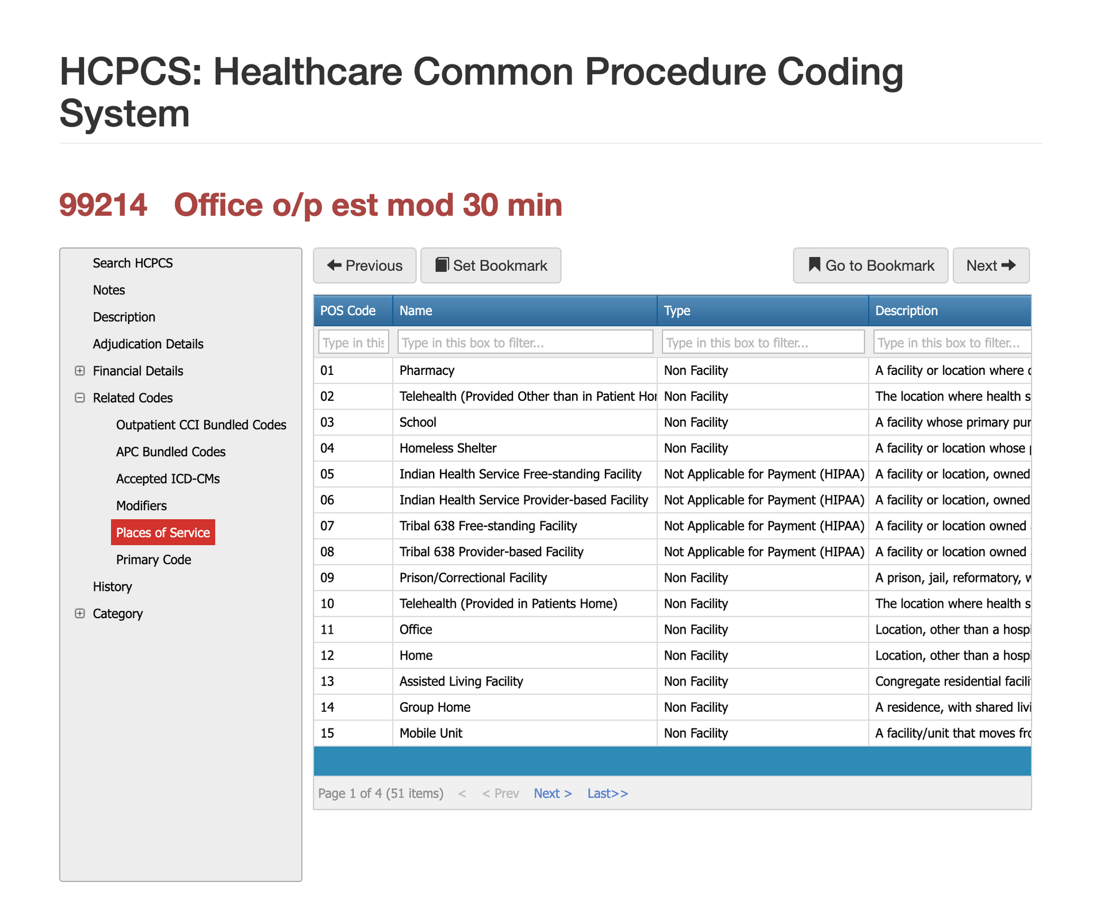Image resolution: width=1104 pixels, height=901 pixels.
Task: Open Modifiers under Related Codes
Action: click(x=141, y=505)
